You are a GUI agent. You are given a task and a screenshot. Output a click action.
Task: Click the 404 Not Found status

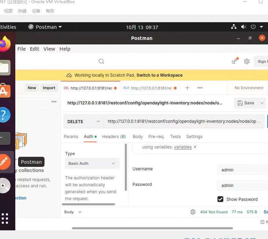(214, 212)
